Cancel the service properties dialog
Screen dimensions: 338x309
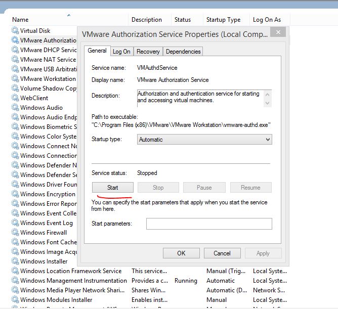222,253
